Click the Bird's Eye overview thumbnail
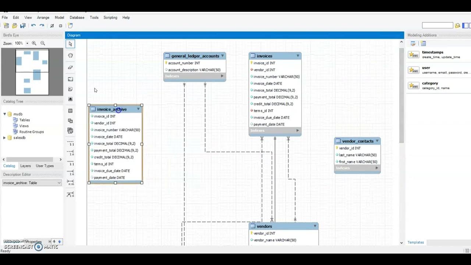This screenshot has height=265, width=471. [32, 72]
